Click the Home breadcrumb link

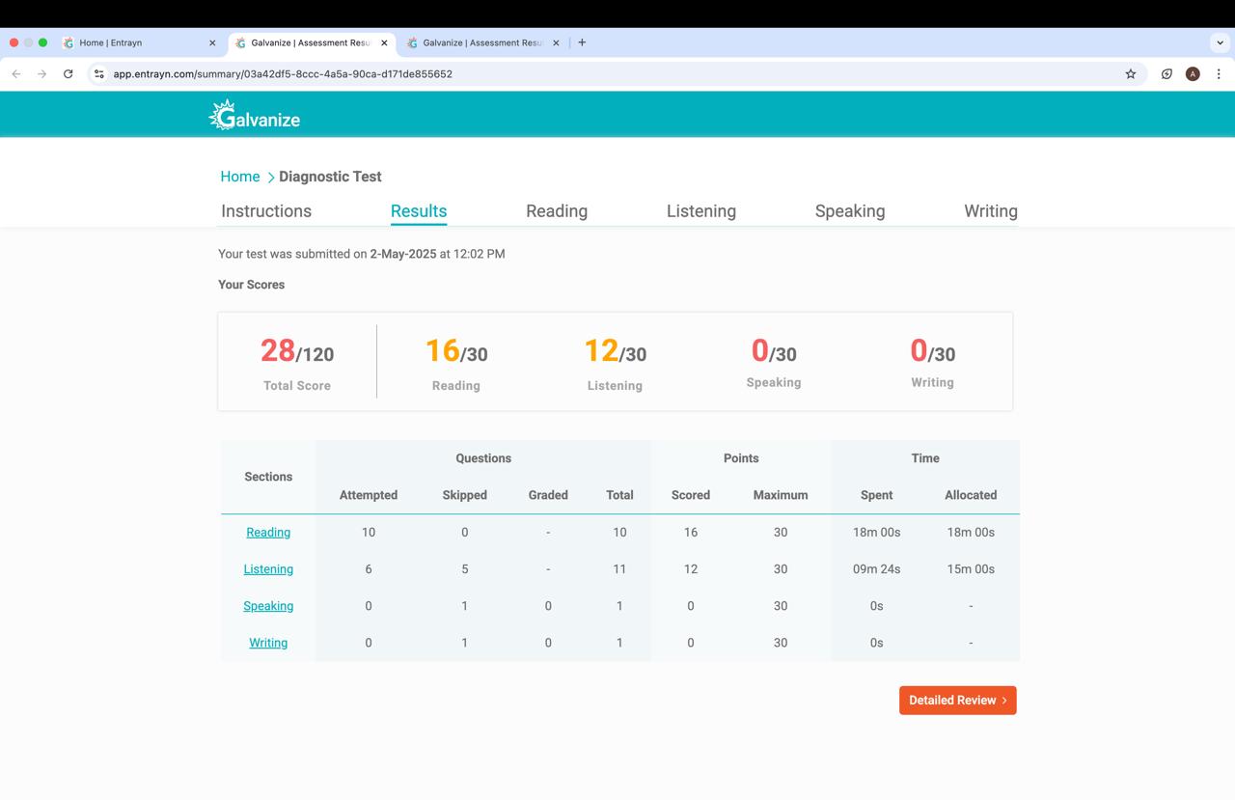pyautogui.click(x=239, y=177)
